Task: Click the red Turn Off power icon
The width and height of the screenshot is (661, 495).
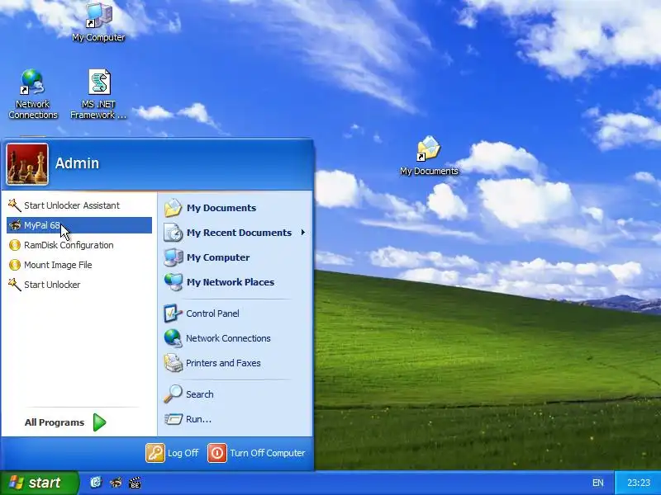Action: [x=217, y=453]
